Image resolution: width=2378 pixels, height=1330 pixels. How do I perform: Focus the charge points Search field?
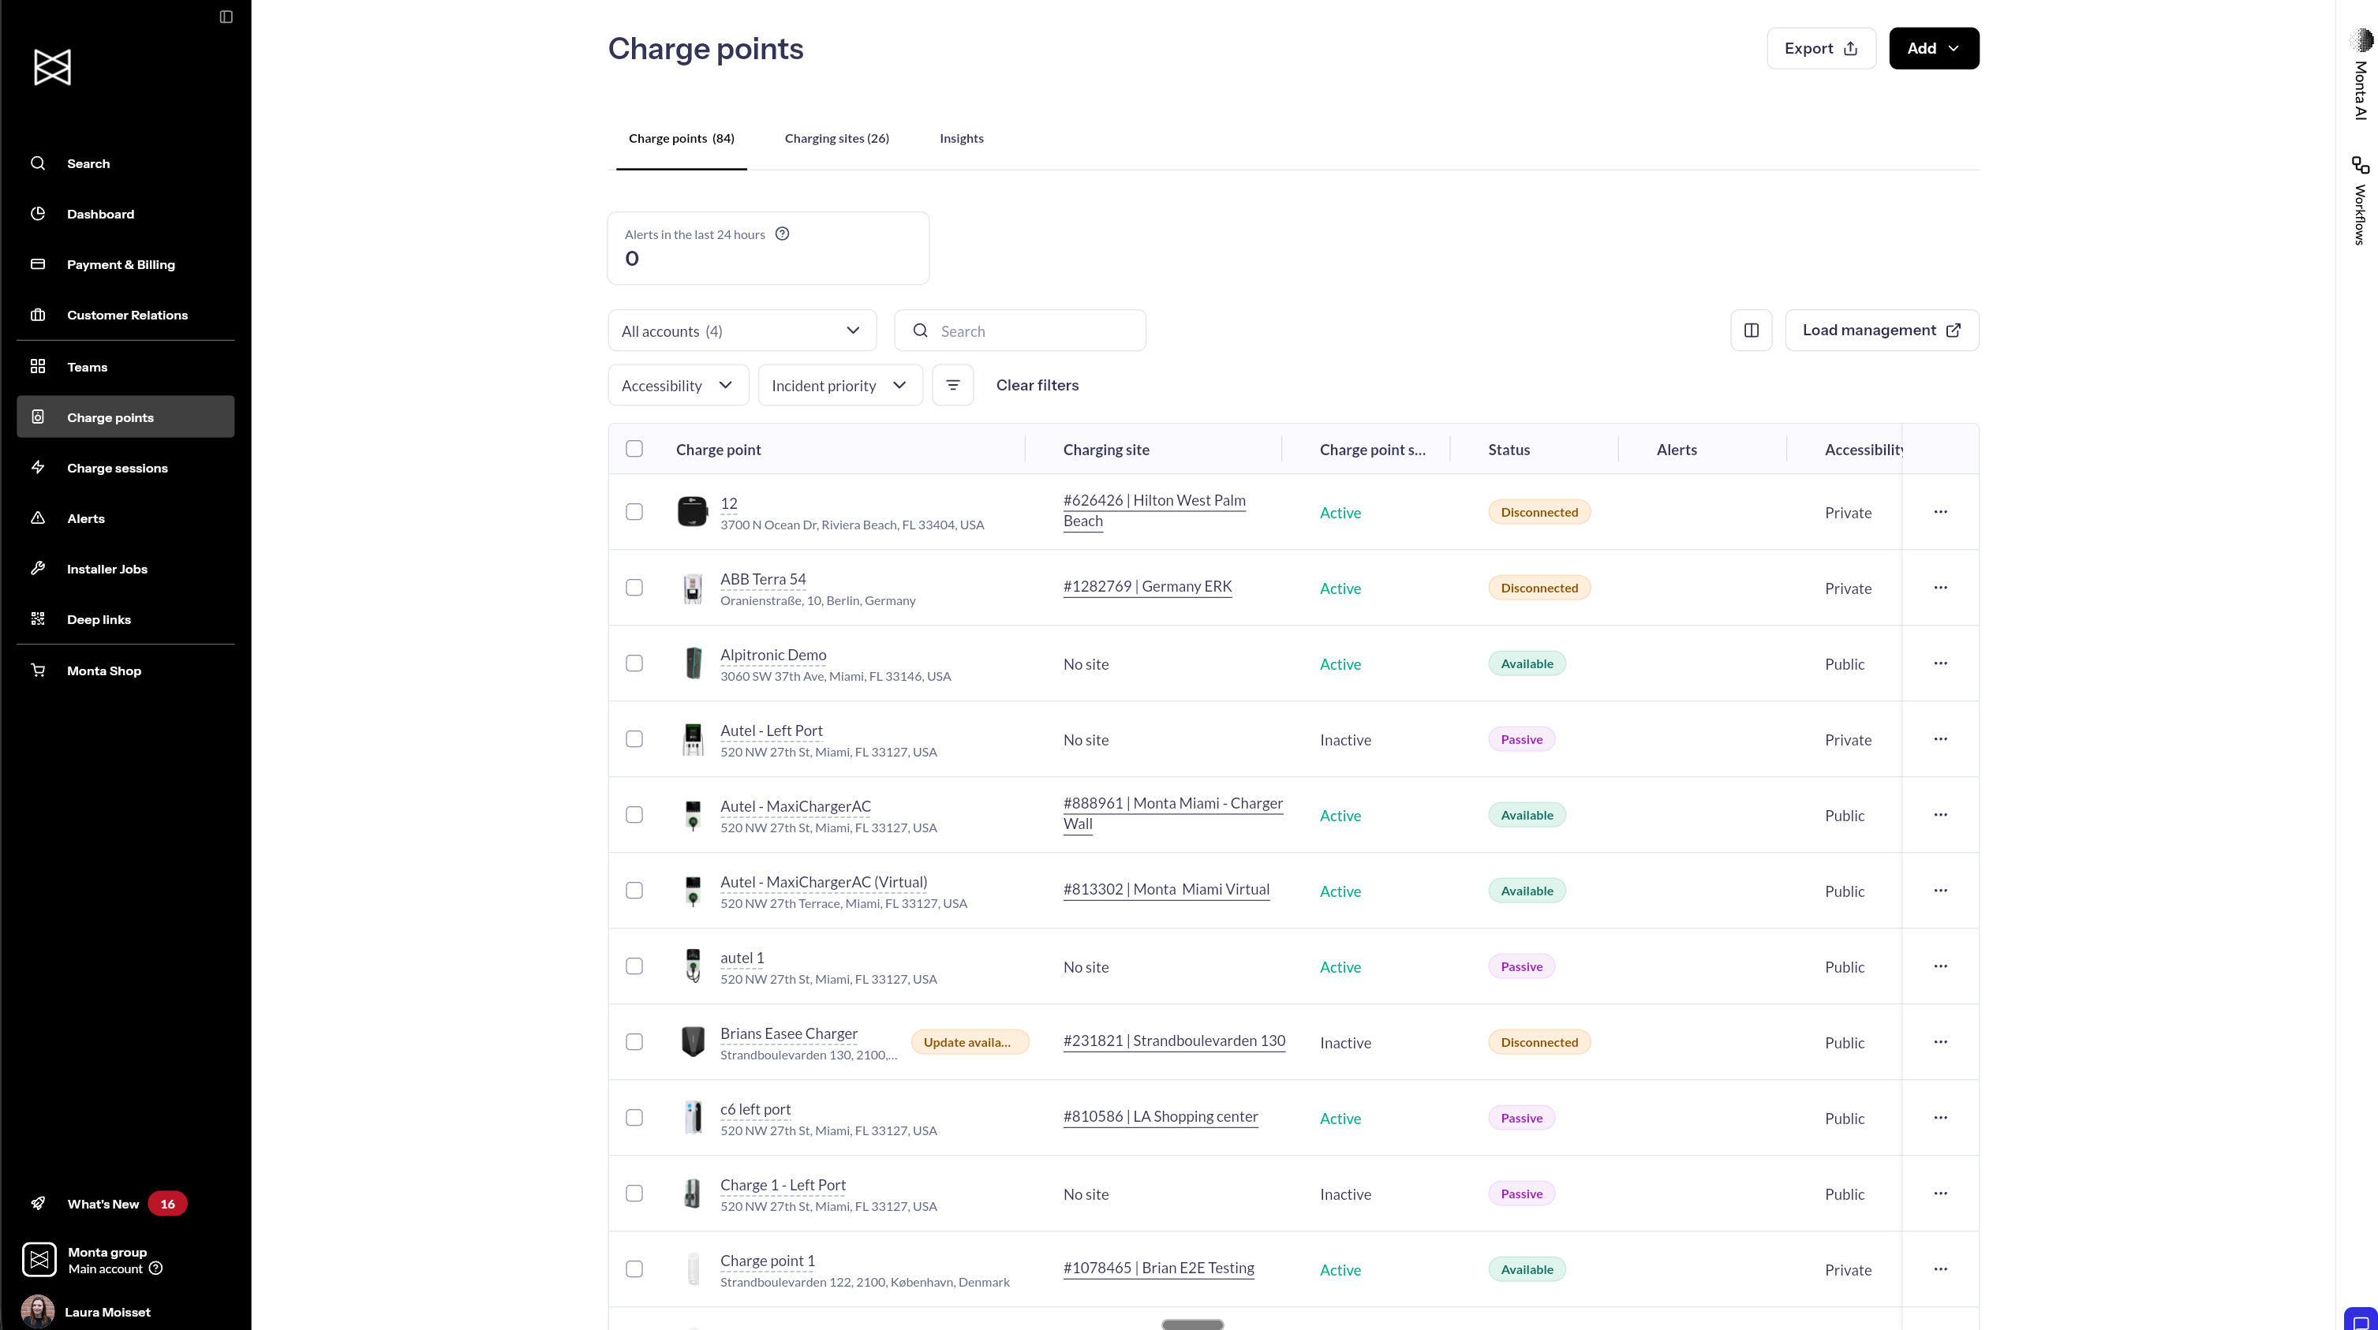[1020, 331]
